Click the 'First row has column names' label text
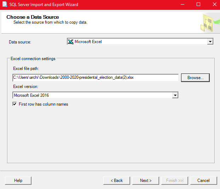The height and width of the screenshot is (189, 220). pyautogui.click(x=44, y=104)
